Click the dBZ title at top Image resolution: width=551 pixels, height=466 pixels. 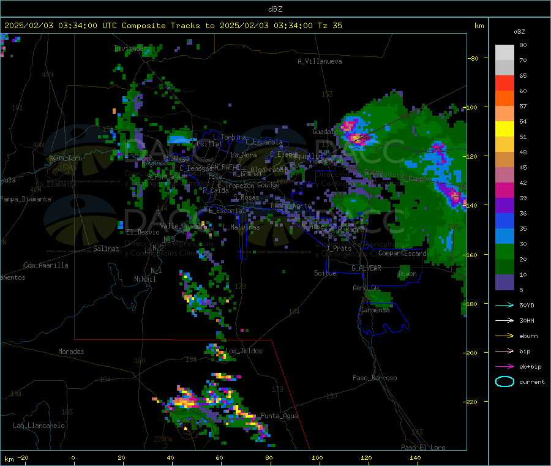[x=275, y=9]
